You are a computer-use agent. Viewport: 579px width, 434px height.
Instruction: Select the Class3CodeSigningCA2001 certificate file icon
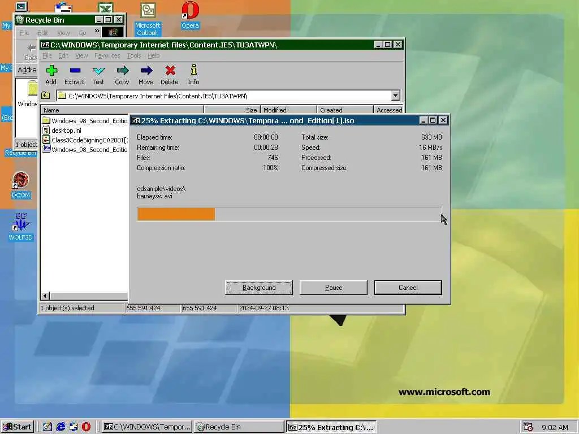click(46, 140)
